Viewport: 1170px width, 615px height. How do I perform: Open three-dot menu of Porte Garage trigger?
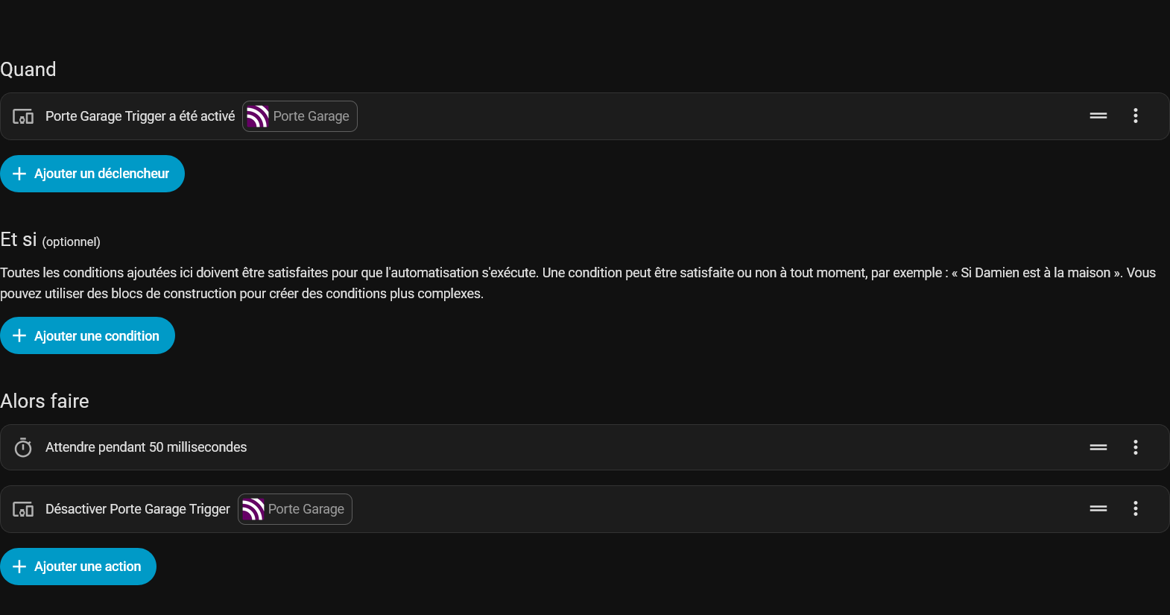(1136, 116)
